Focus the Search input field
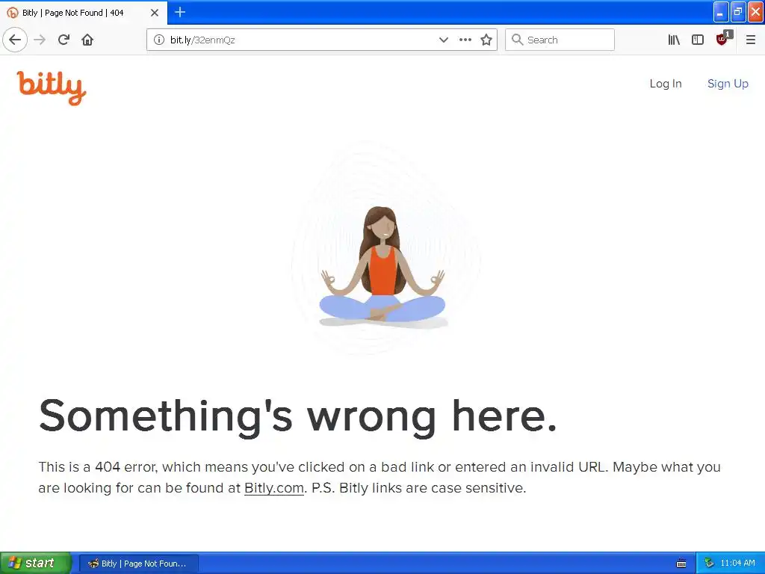 [560, 40]
